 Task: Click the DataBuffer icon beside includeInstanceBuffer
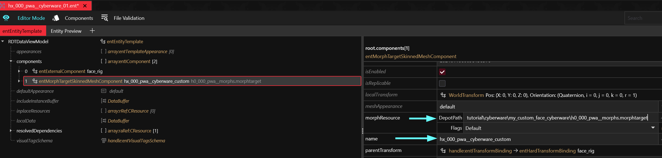pos(104,101)
